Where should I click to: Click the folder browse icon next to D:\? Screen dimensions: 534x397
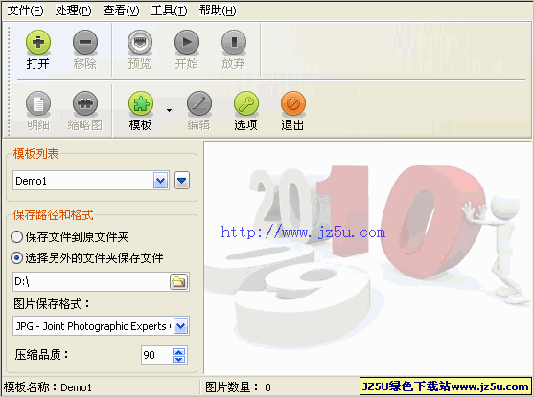pos(178,281)
